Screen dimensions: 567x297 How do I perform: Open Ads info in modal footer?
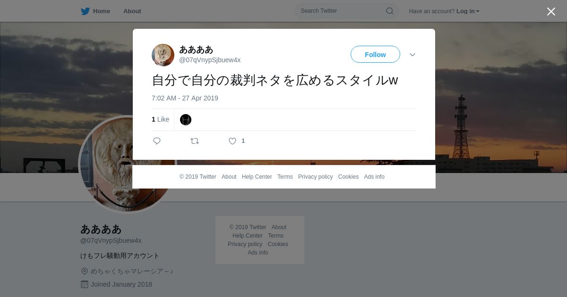(374, 177)
